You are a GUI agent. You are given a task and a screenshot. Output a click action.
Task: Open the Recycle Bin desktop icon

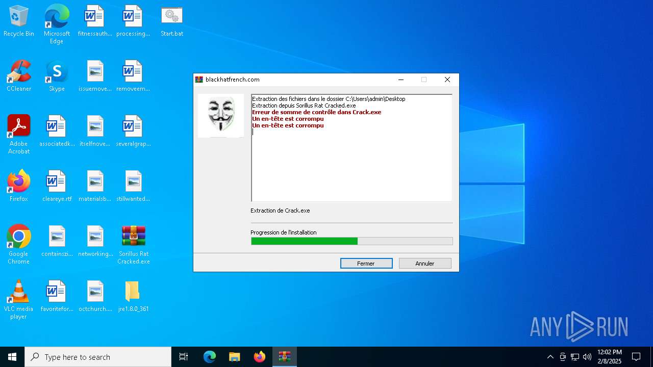point(19,21)
